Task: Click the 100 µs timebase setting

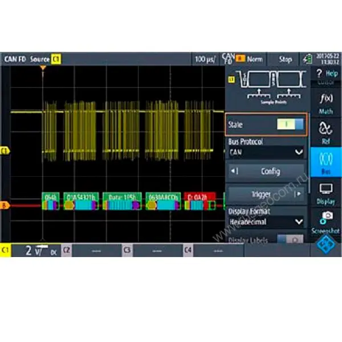Action: pos(205,59)
